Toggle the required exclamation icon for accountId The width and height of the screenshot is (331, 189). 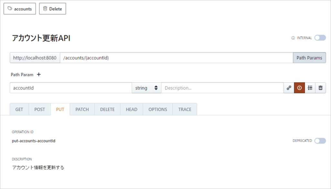click(x=299, y=88)
